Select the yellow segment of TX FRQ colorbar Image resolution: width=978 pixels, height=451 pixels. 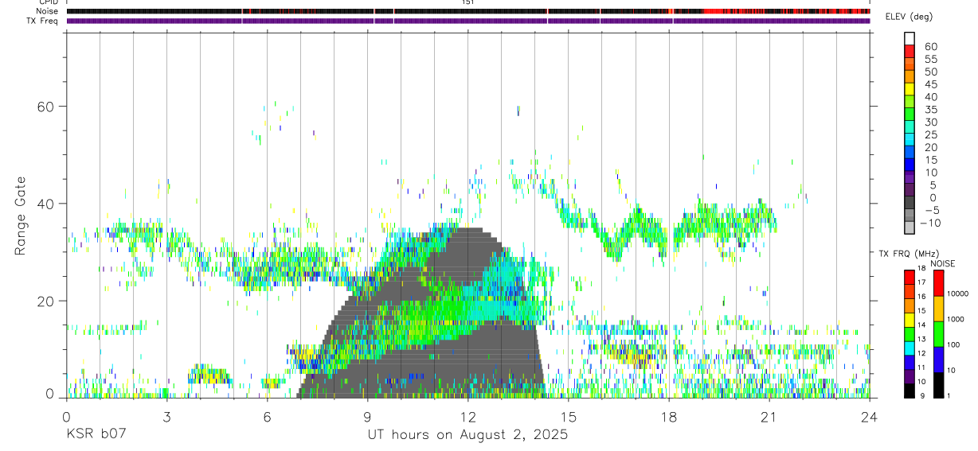[910, 320]
